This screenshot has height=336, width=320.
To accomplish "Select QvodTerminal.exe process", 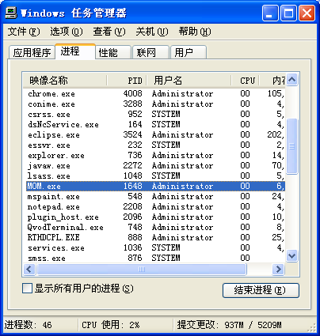I will tap(156, 227).
